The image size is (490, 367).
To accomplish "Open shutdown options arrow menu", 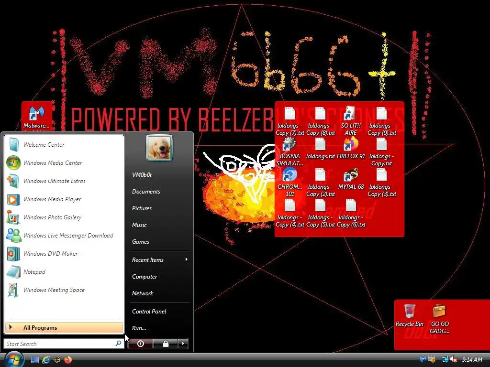I will tap(183, 344).
